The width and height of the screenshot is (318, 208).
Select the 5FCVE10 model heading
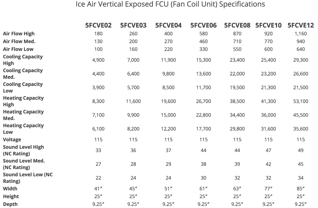pyautogui.click(x=268, y=25)
